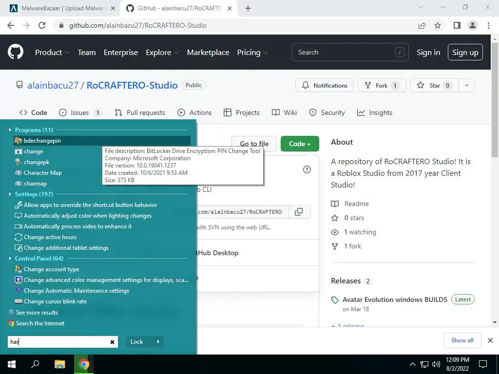Open Chrome tab search chevron
499x374 pixels.
tap(421, 7)
